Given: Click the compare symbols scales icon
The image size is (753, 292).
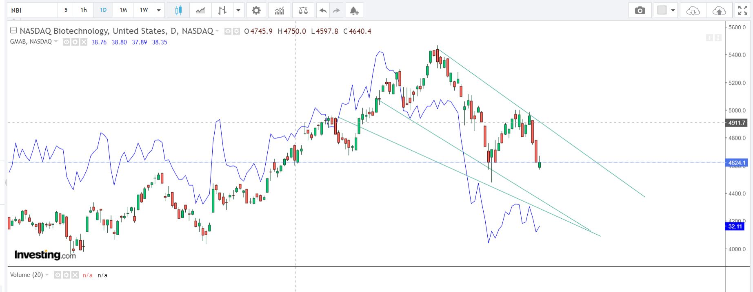Looking at the screenshot, I should (x=303, y=10).
